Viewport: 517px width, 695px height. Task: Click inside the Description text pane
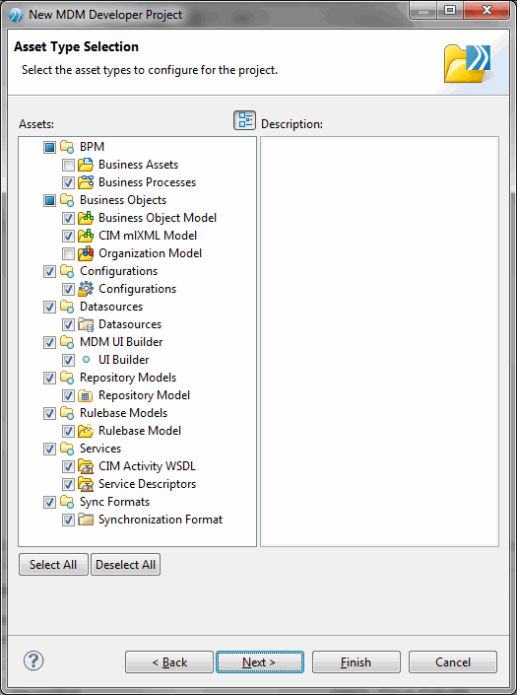(379, 341)
